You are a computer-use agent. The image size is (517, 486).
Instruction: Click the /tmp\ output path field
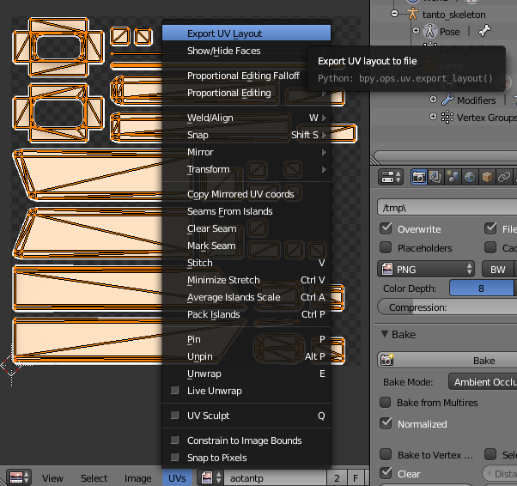tap(447, 208)
